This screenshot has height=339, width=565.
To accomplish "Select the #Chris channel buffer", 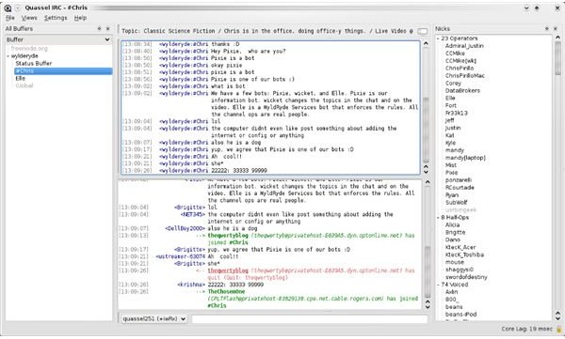I will click(x=63, y=71).
